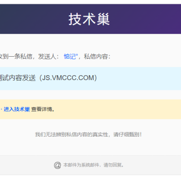Click the message text containing JS.VMCCC.COM
This screenshot has width=181, height=181.
pos(48,78)
